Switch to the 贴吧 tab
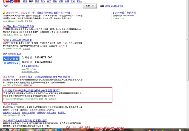 tap(37, 1)
